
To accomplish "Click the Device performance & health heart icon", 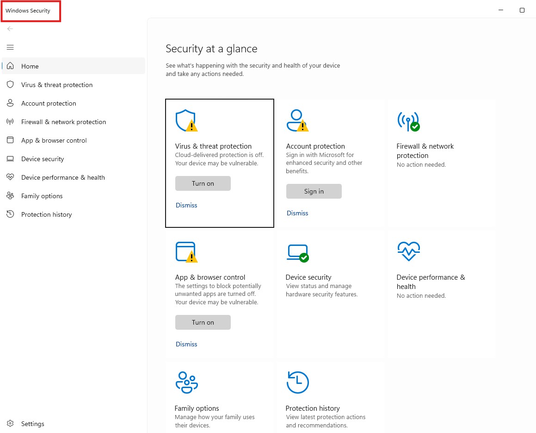I will [x=408, y=252].
